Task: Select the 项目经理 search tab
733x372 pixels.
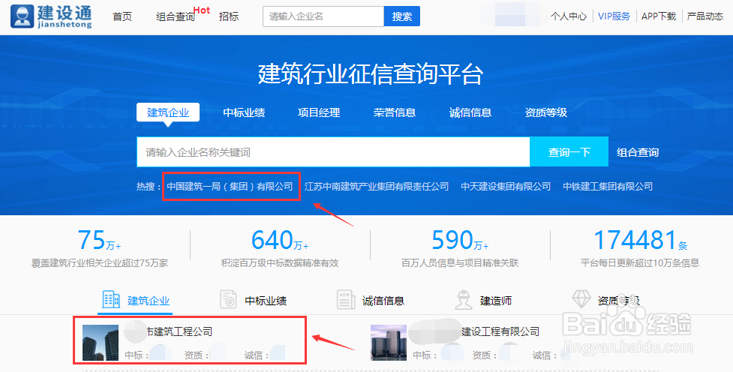Action: tap(319, 112)
